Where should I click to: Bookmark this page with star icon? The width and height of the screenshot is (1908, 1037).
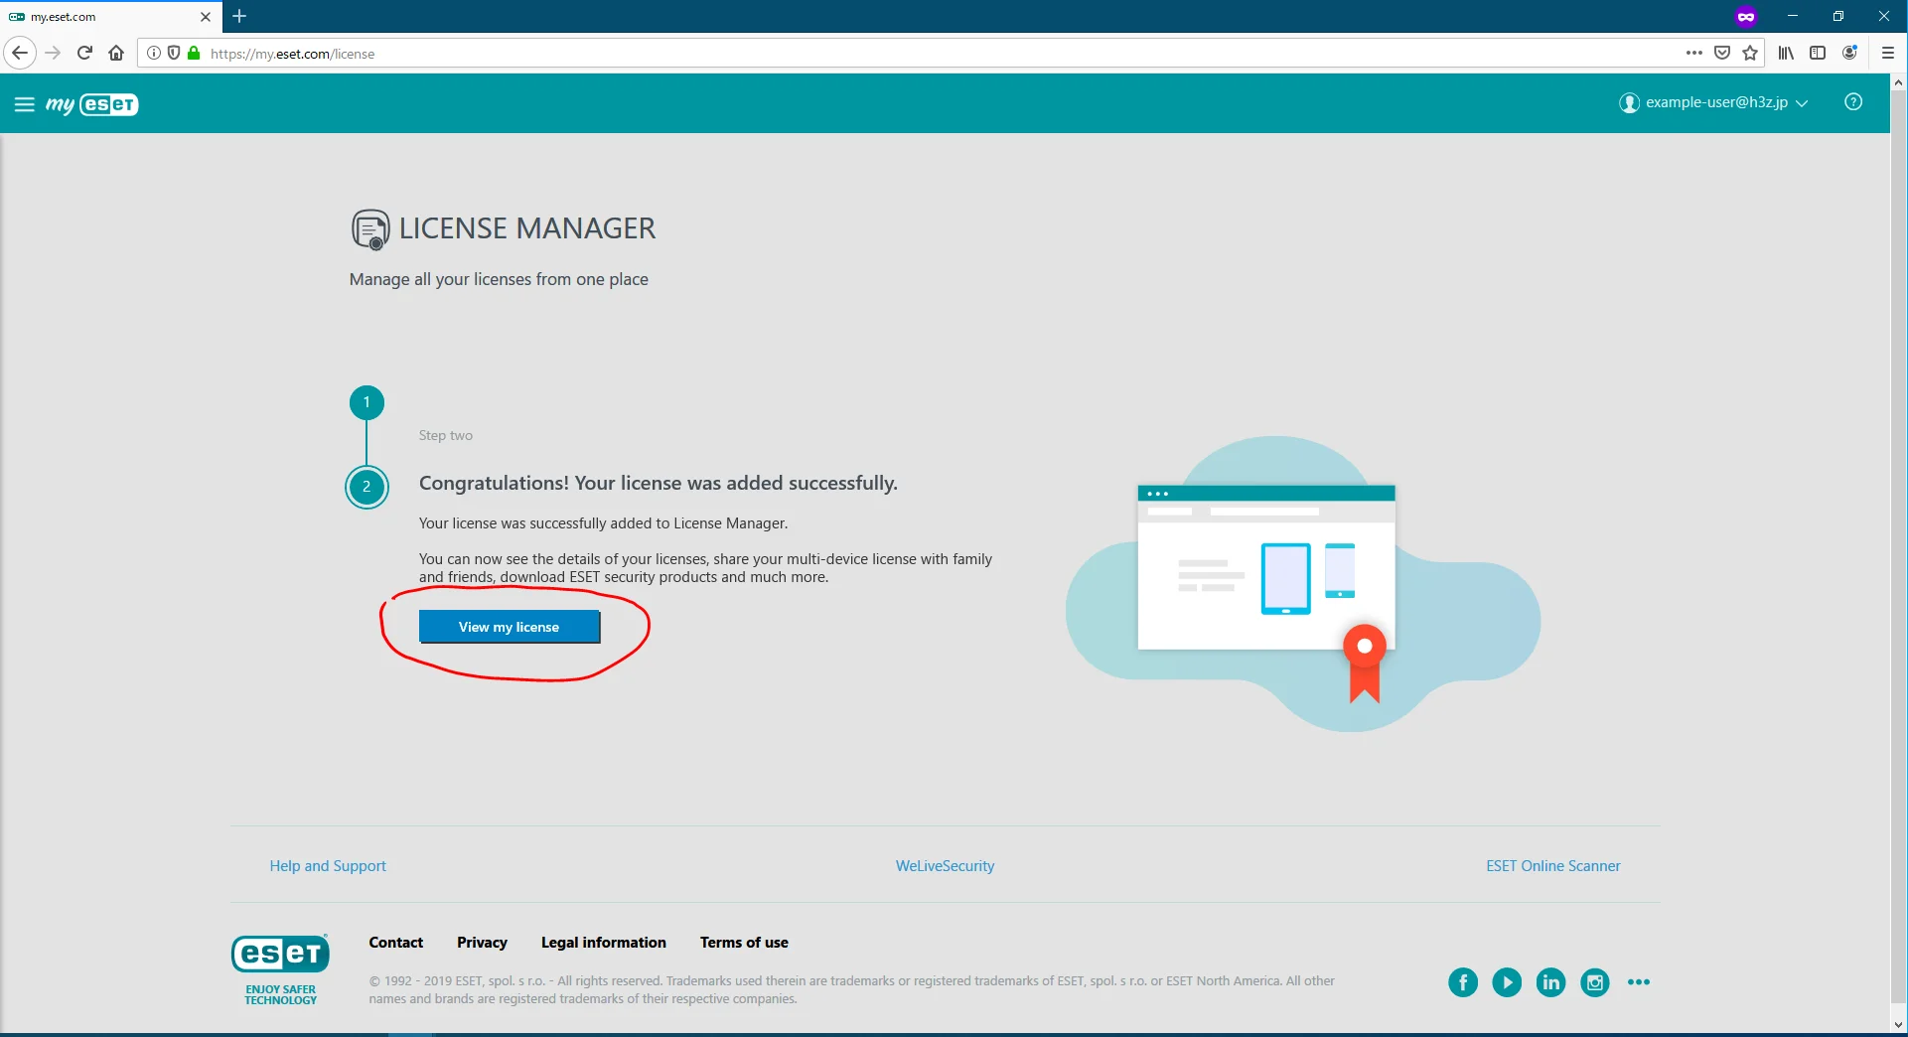[x=1750, y=54]
